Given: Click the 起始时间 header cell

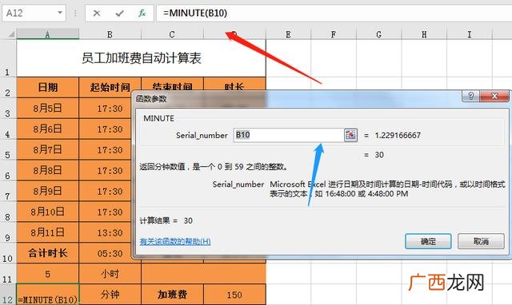Looking at the screenshot, I should pos(110,88).
